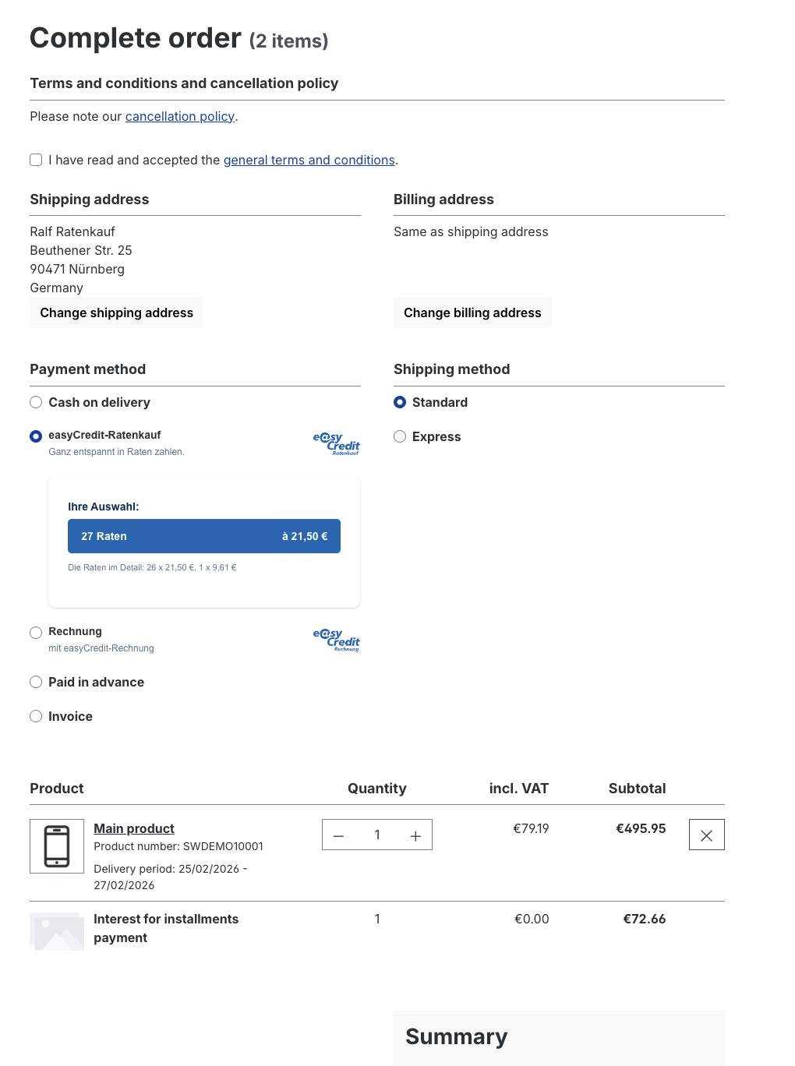The width and height of the screenshot is (795, 1066).
Task: Open the Main product link
Action: tap(134, 828)
